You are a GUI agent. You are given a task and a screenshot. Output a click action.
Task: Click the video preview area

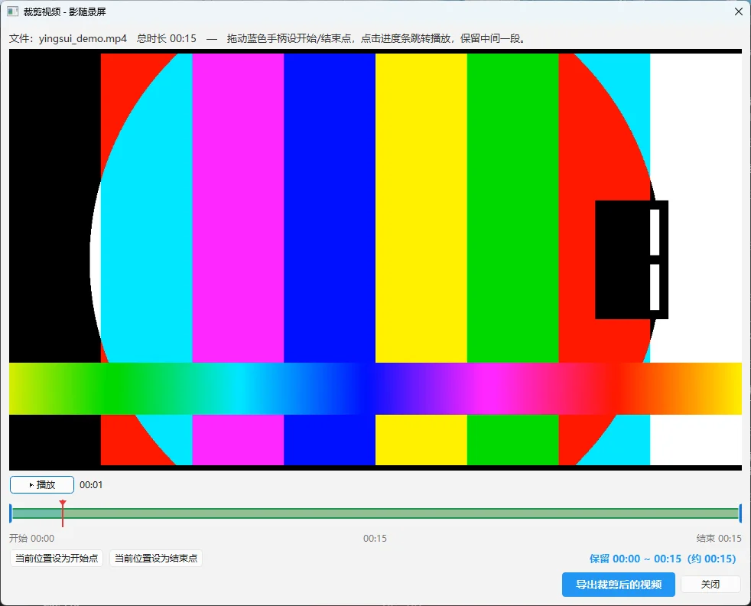375,259
